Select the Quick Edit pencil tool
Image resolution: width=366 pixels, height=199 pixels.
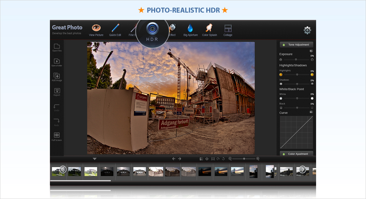115,30
